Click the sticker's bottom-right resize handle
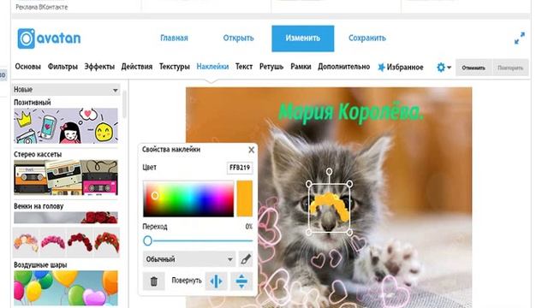 pos(349,232)
